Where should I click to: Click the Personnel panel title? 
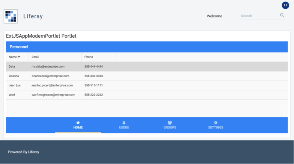(x=19, y=47)
